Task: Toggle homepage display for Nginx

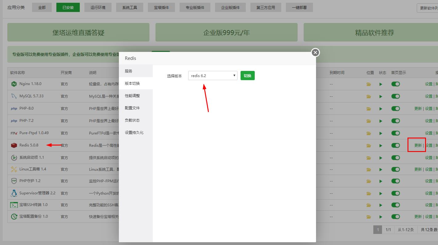Action: coord(395,84)
